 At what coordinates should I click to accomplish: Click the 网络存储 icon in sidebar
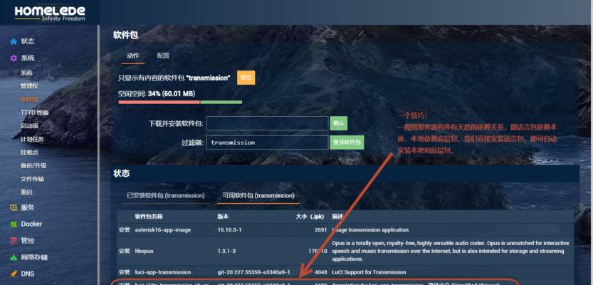point(14,257)
